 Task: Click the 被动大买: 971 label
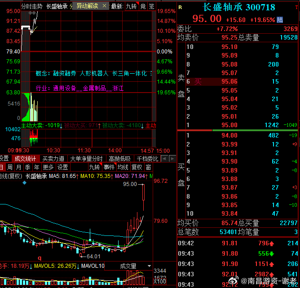pyautogui.click(x=83, y=125)
